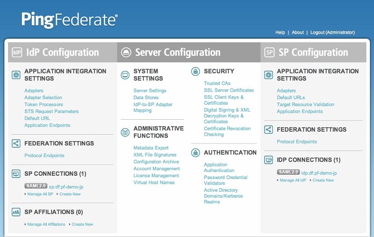Click the IdP Federation Settings share icon
The width and height of the screenshot is (374, 237).
tap(16, 144)
